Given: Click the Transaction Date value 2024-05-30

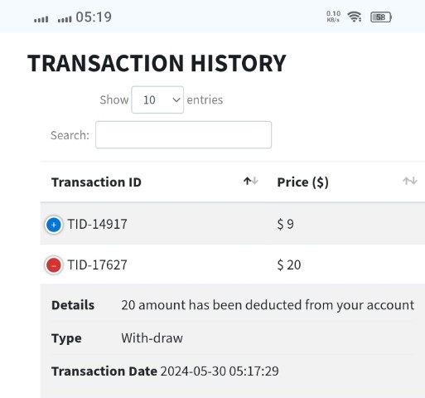Looking at the screenshot, I should click(193, 371).
